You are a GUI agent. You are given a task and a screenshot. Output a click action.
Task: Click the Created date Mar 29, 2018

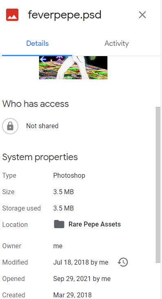pos(72,295)
